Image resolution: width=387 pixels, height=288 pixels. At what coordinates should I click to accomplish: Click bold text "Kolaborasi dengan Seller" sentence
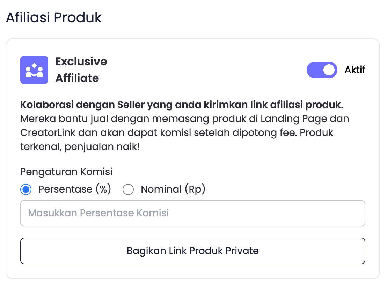pyautogui.click(x=182, y=105)
